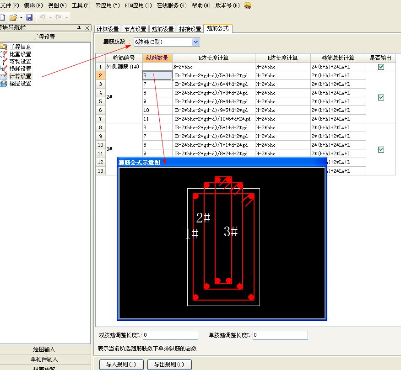Viewport: 401px width, 370px height.
Task: Toggle output checkbox for 3# stirrup group
Action: 381,149
